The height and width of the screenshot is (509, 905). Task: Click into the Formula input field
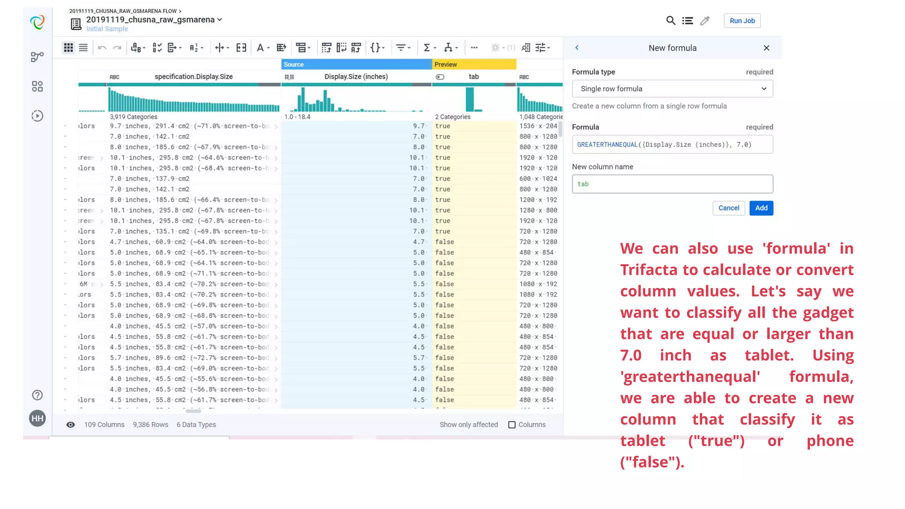(x=672, y=144)
